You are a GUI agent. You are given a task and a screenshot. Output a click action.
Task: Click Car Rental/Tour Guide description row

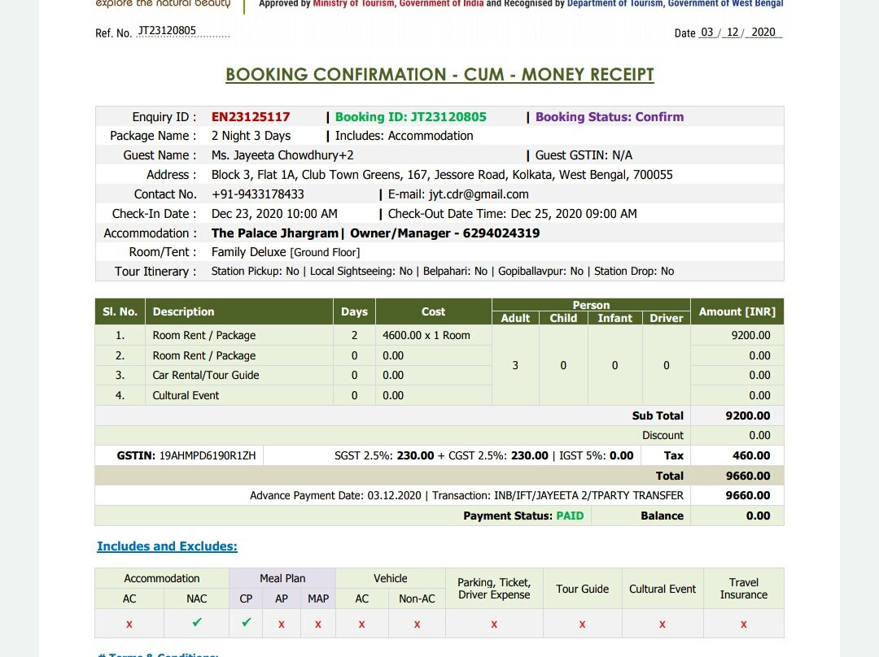206,376
